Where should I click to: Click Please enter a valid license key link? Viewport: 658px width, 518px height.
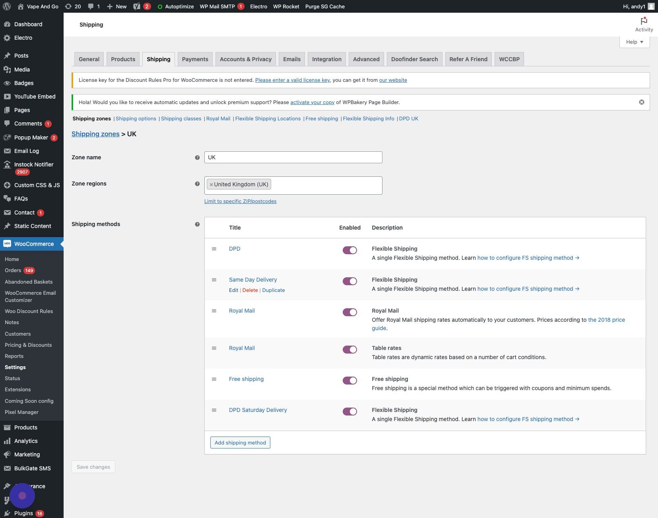coord(293,80)
